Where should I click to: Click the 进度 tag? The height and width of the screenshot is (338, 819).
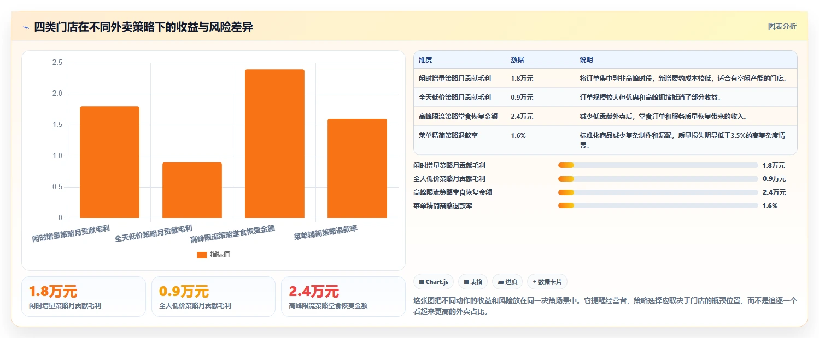pyautogui.click(x=507, y=282)
